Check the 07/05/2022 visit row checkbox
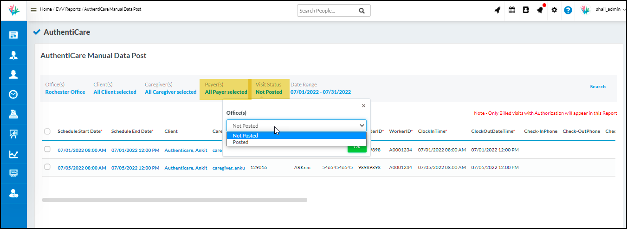627x229 pixels. pos(47,167)
